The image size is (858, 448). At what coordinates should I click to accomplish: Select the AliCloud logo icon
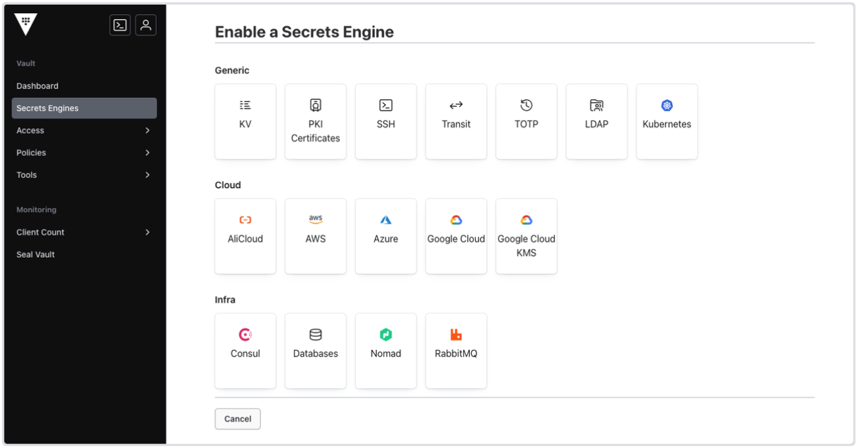[x=245, y=220]
